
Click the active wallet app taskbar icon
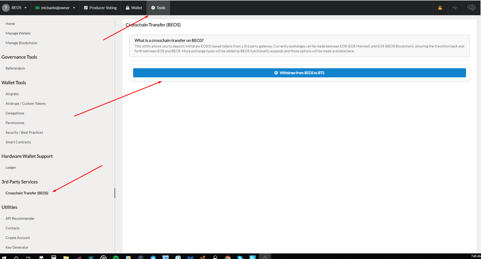(265, 257)
